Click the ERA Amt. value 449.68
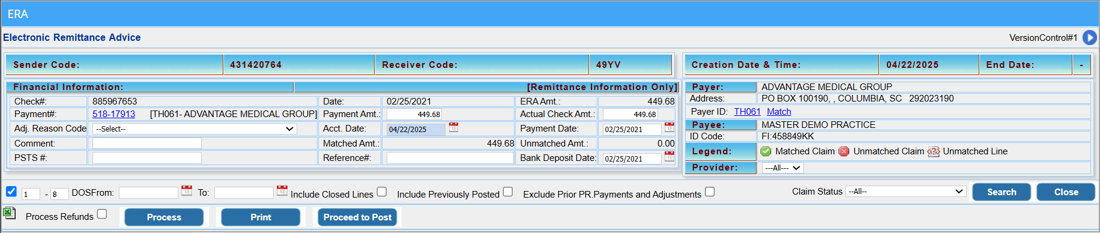Viewport: 1100px width, 233px height. pos(661,101)
